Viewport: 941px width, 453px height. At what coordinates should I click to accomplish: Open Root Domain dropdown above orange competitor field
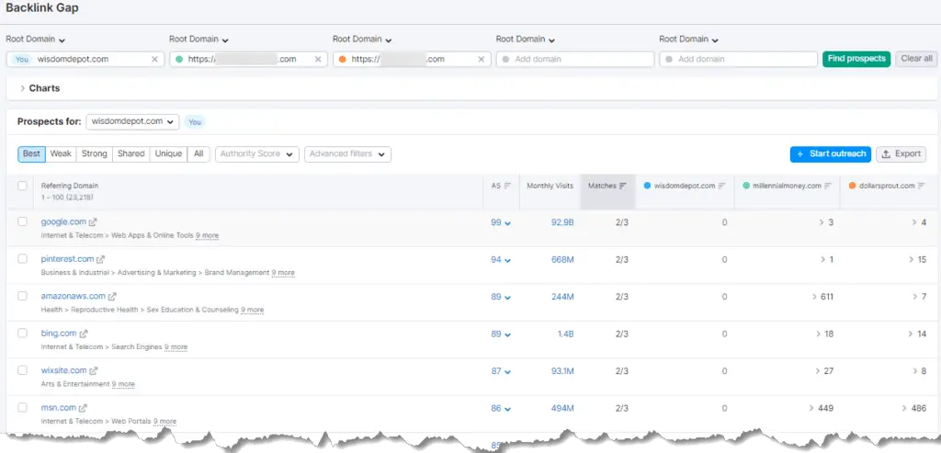point(362,40)
